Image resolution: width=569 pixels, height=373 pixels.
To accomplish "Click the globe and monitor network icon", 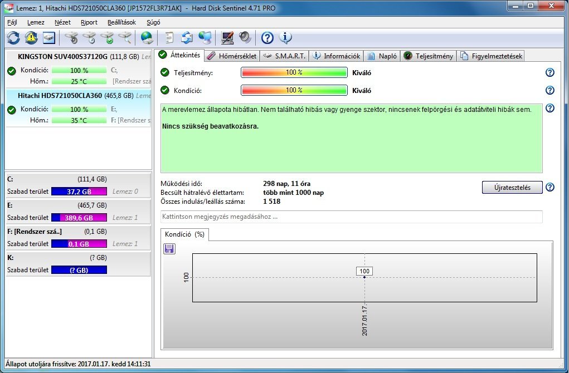I will [x=205, y=38].
